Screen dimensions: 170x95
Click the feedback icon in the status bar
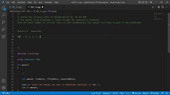[x=162, y=93]
